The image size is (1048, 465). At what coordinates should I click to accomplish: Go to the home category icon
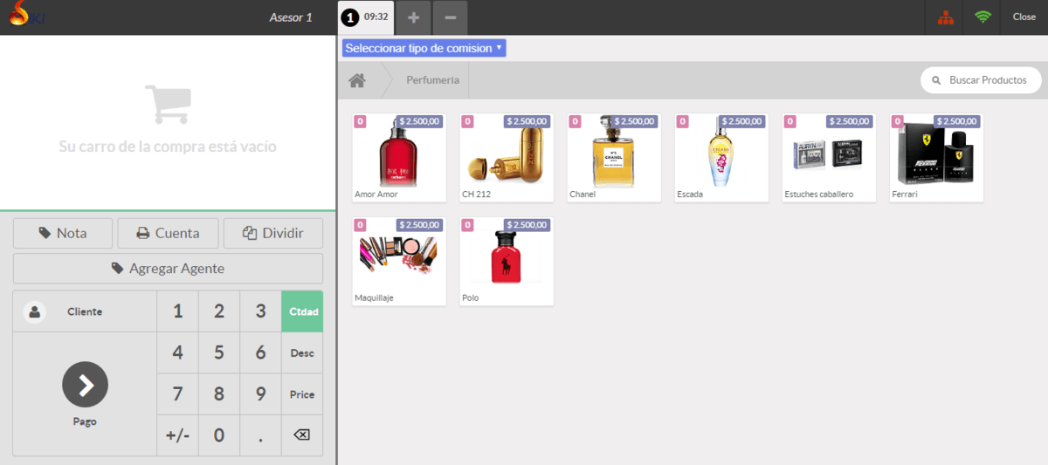click(x=356, y=80)
